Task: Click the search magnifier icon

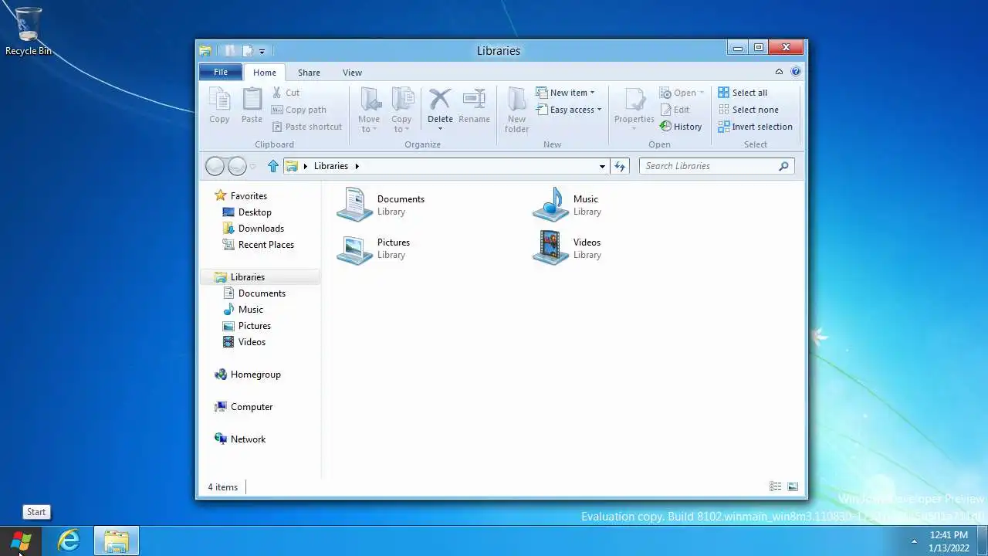Action: click(784, 166)
